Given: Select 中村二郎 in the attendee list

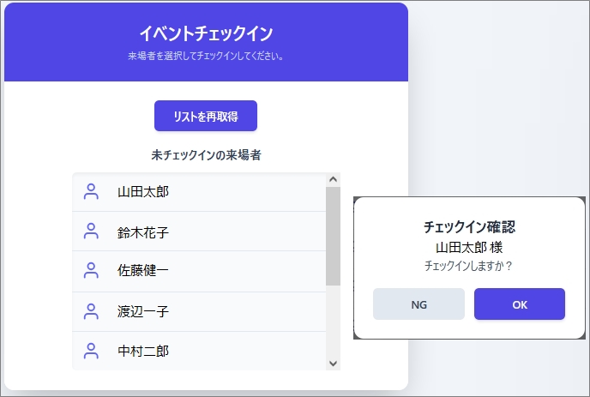Looking at the screenshot, I should click(x=199, y=351).
